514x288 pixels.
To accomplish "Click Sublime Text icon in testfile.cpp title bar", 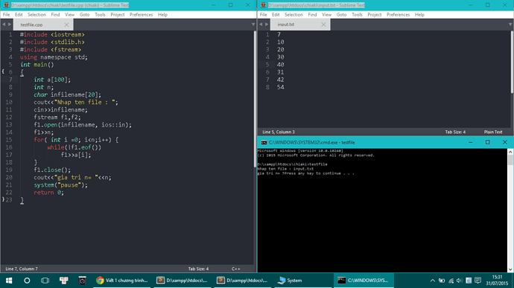I will [6, 5].
